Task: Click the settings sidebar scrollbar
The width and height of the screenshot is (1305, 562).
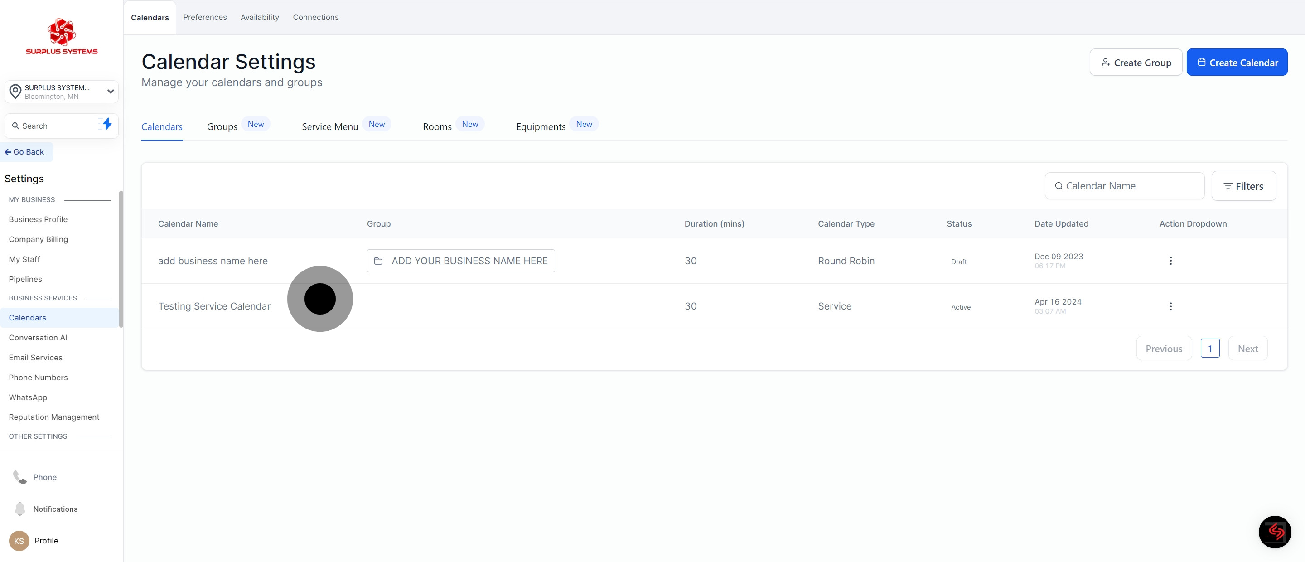Action: (121, 258)
